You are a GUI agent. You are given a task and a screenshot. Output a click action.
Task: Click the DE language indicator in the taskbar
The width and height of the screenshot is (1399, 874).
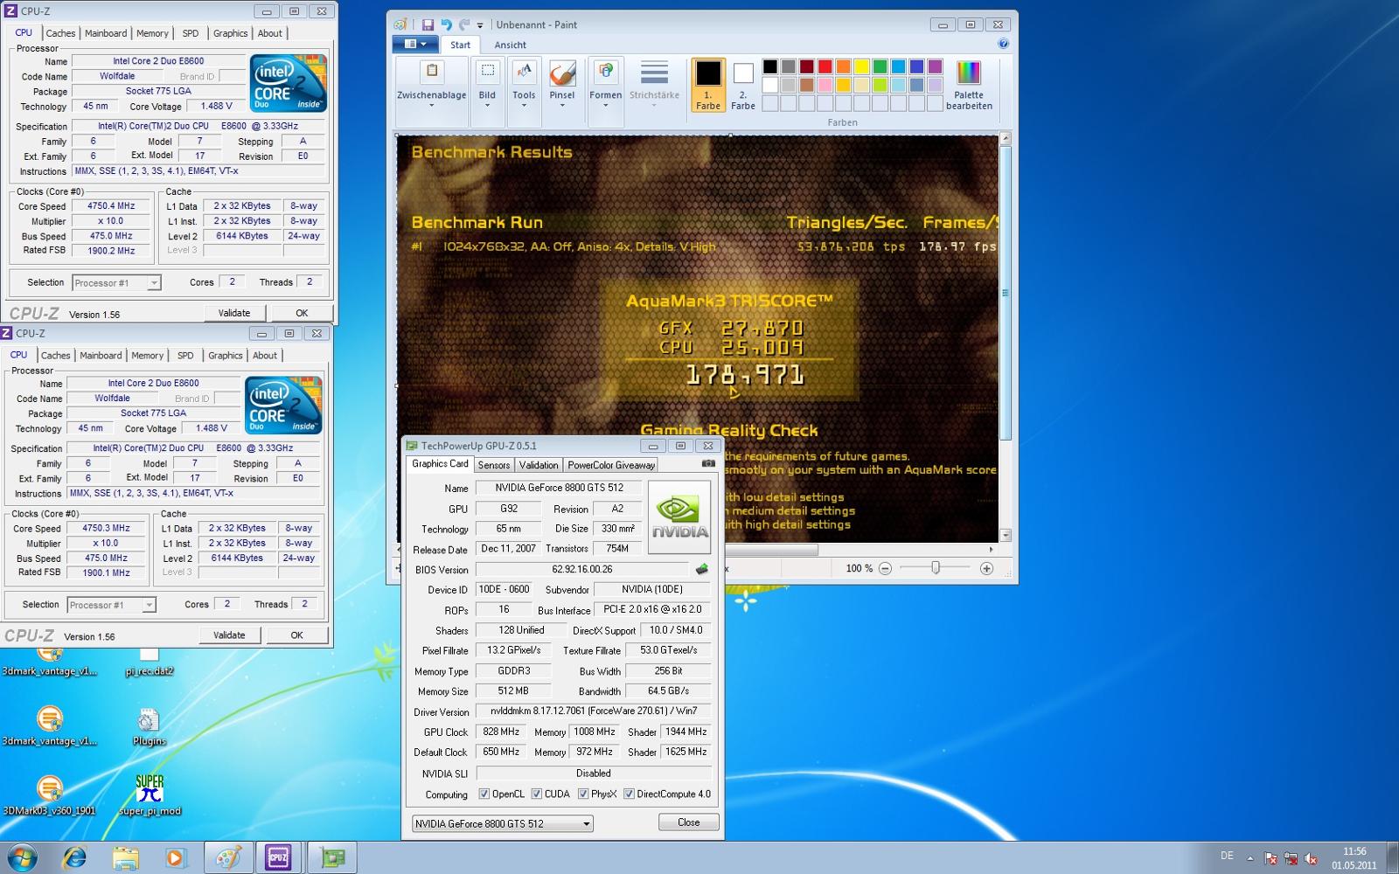1227,856
